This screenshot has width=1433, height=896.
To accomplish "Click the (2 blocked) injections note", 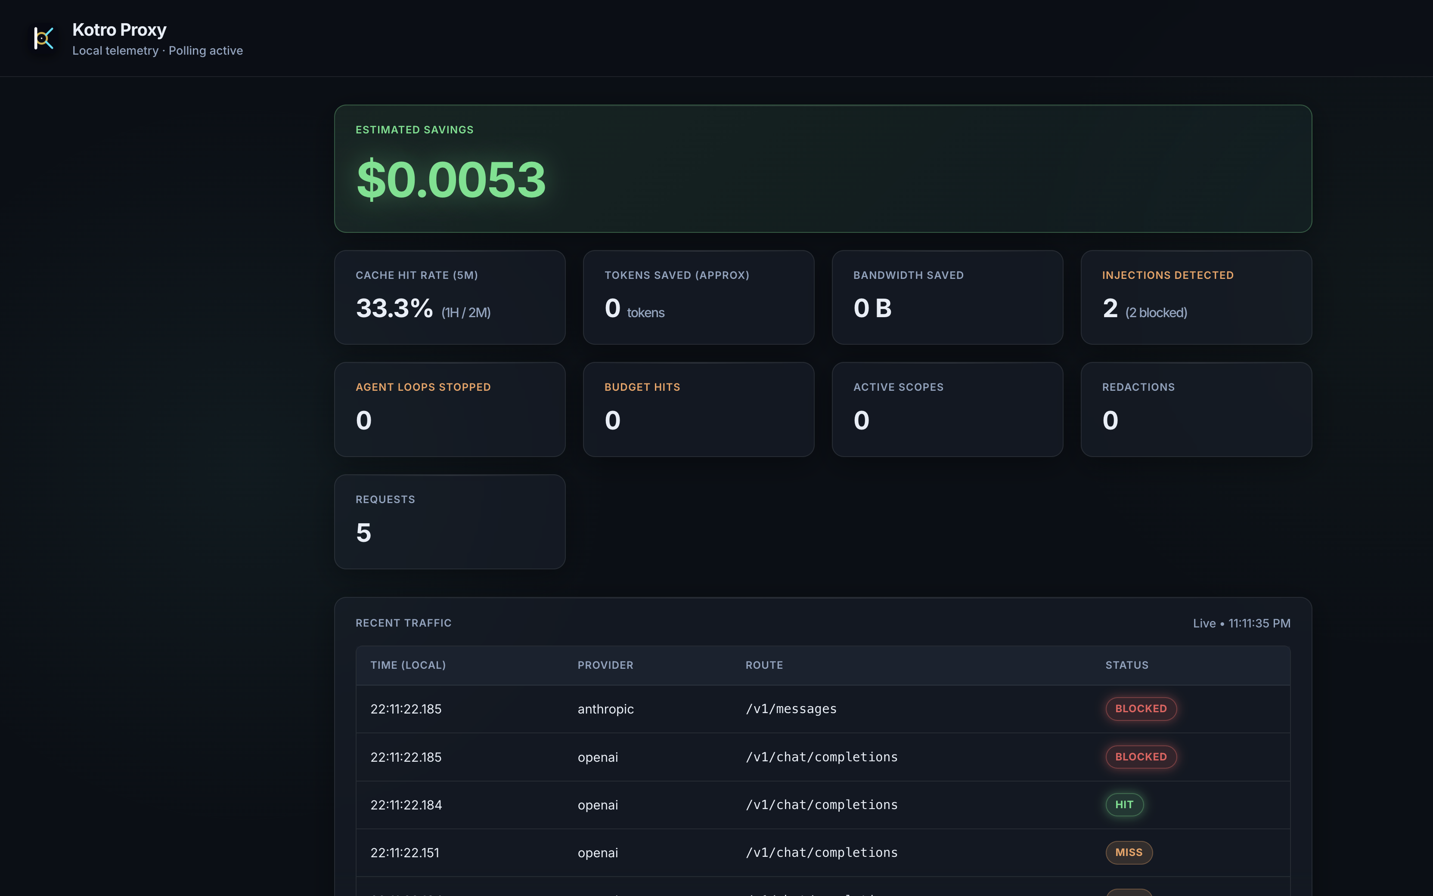I will click(1156, 313).
